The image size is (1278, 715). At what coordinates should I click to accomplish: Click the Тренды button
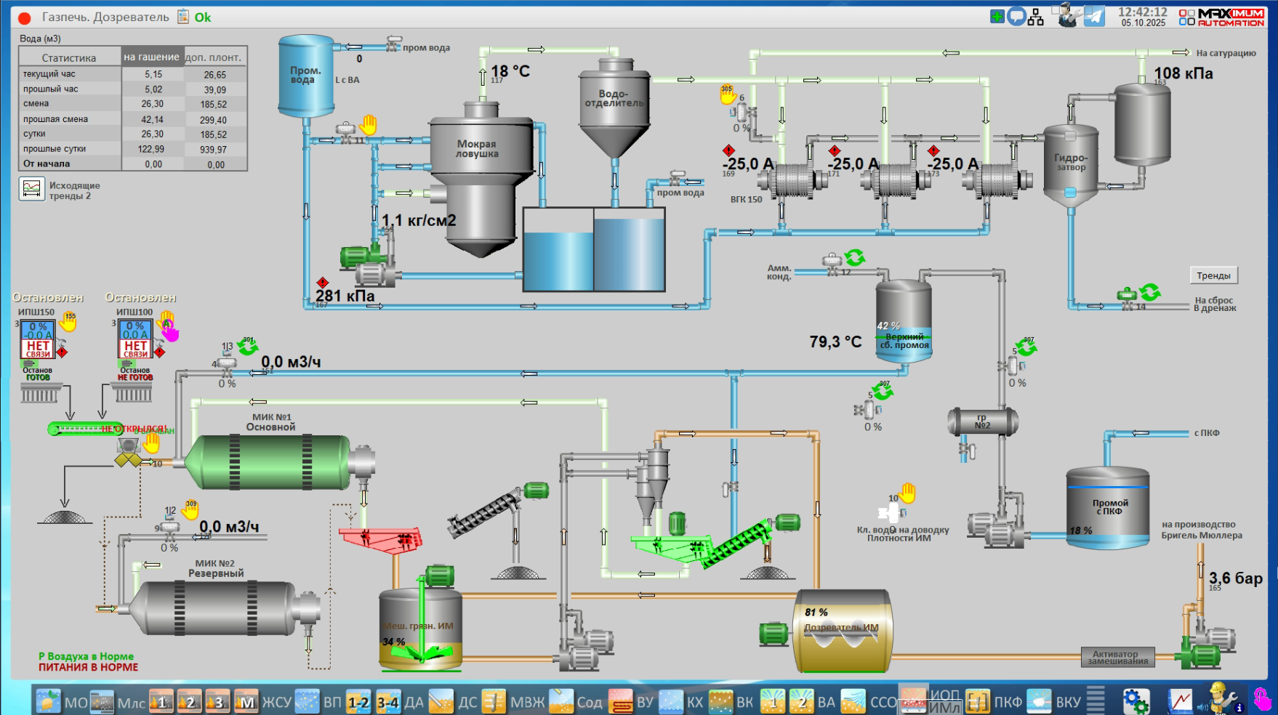pos(1213,275)
